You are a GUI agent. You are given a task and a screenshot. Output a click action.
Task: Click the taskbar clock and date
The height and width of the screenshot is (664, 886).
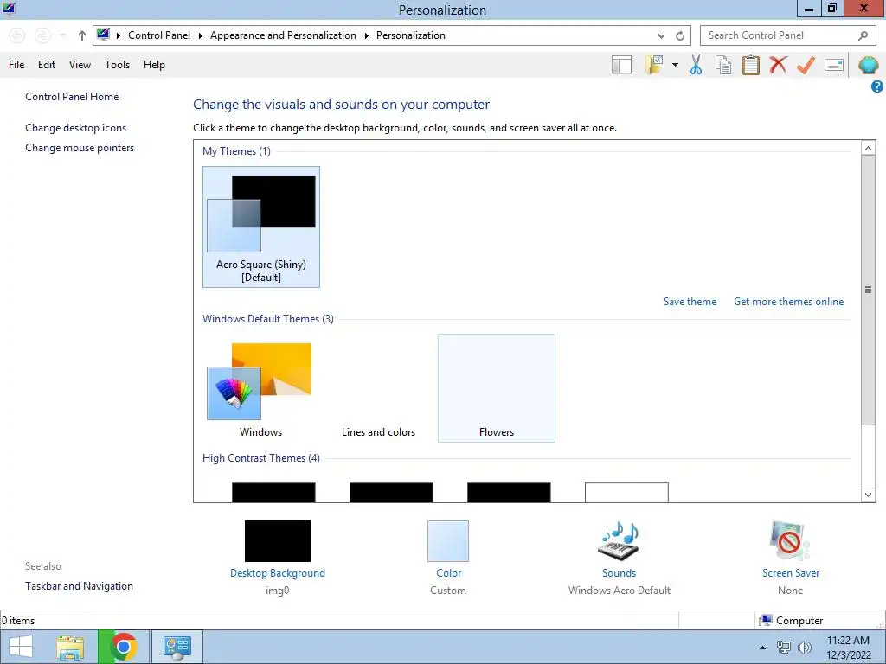click(x=849, y=648)
